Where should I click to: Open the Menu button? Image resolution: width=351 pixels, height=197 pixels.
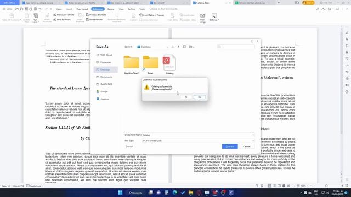tap(8, 9)
